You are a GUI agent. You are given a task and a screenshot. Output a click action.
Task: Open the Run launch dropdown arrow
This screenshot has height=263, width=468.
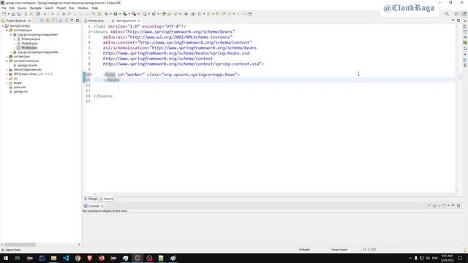(x=120, y=14)
